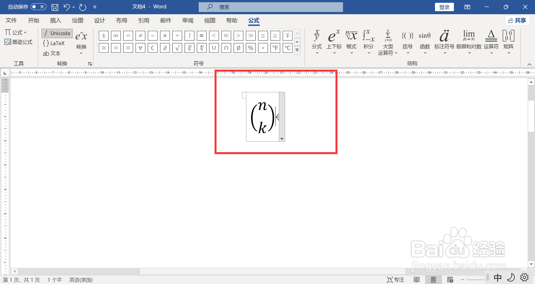Open the 转换 group dialog launcher

pyautogui.click(x=90, y=64)
